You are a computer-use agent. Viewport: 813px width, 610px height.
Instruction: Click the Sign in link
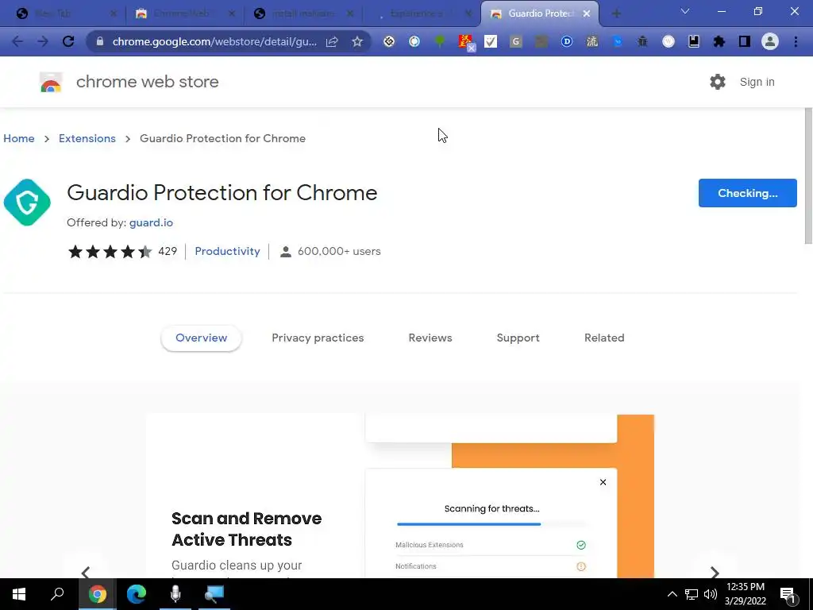click(x=757, y=82)
